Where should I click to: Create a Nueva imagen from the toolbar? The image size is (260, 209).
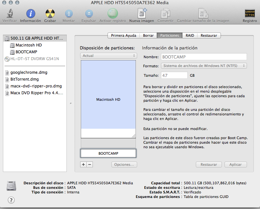point(142,13)
